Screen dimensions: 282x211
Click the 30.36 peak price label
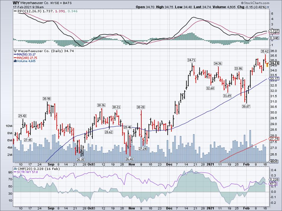101,105
